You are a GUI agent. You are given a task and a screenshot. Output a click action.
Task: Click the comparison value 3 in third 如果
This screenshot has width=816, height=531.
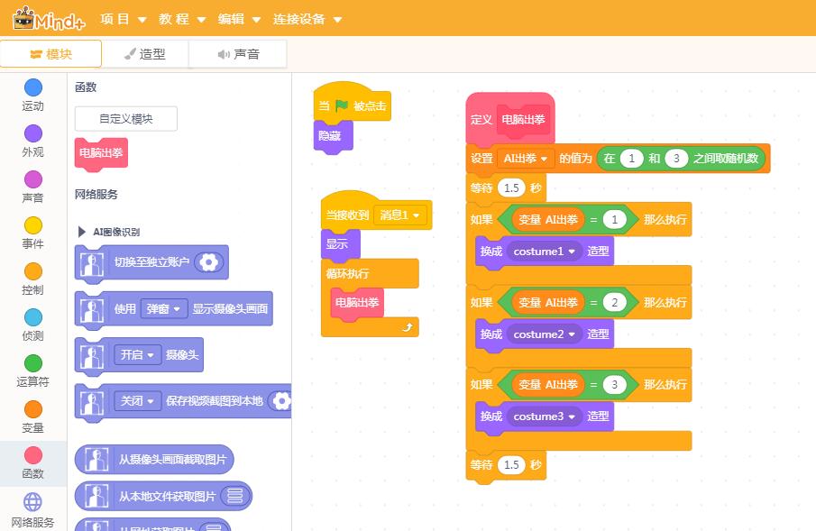pyautogui.click(x=615, y=385)
